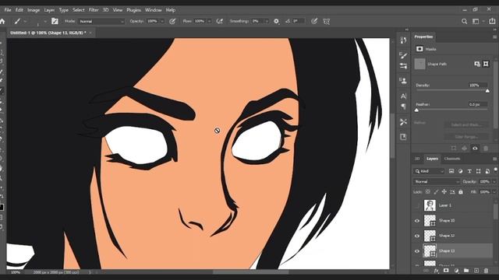Delete layer with Layers trash icon
The height and width of the screenshot is (280, 499).
[486, 271]
